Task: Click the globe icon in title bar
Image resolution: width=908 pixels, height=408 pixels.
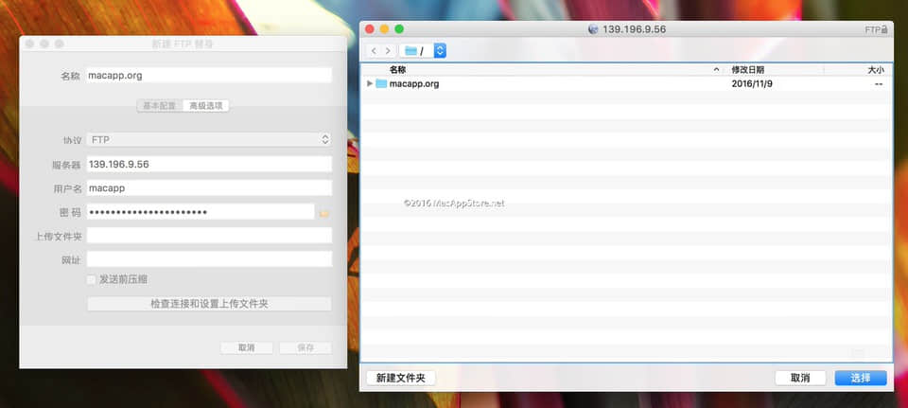Action: pyautogui.click(x=593, y=29)
